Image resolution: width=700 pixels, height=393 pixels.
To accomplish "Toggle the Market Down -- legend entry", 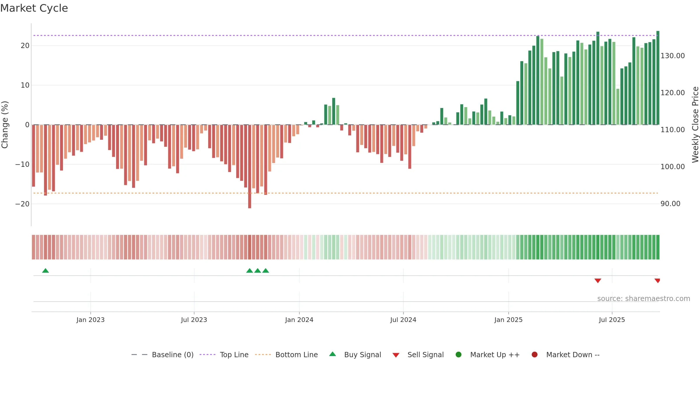I will pyautogui.click(x=565, y=355).
